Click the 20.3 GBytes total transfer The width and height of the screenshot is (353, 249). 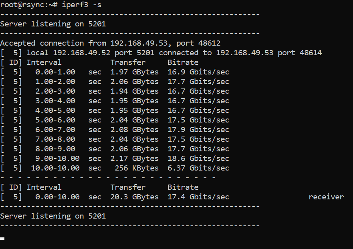coord(134,197)
